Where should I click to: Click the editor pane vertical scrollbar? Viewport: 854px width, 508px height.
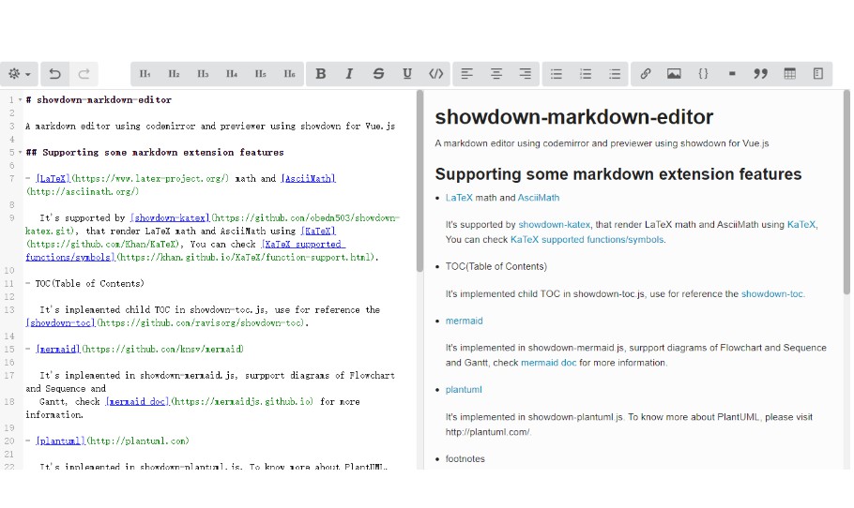click(x=419, y=181)
